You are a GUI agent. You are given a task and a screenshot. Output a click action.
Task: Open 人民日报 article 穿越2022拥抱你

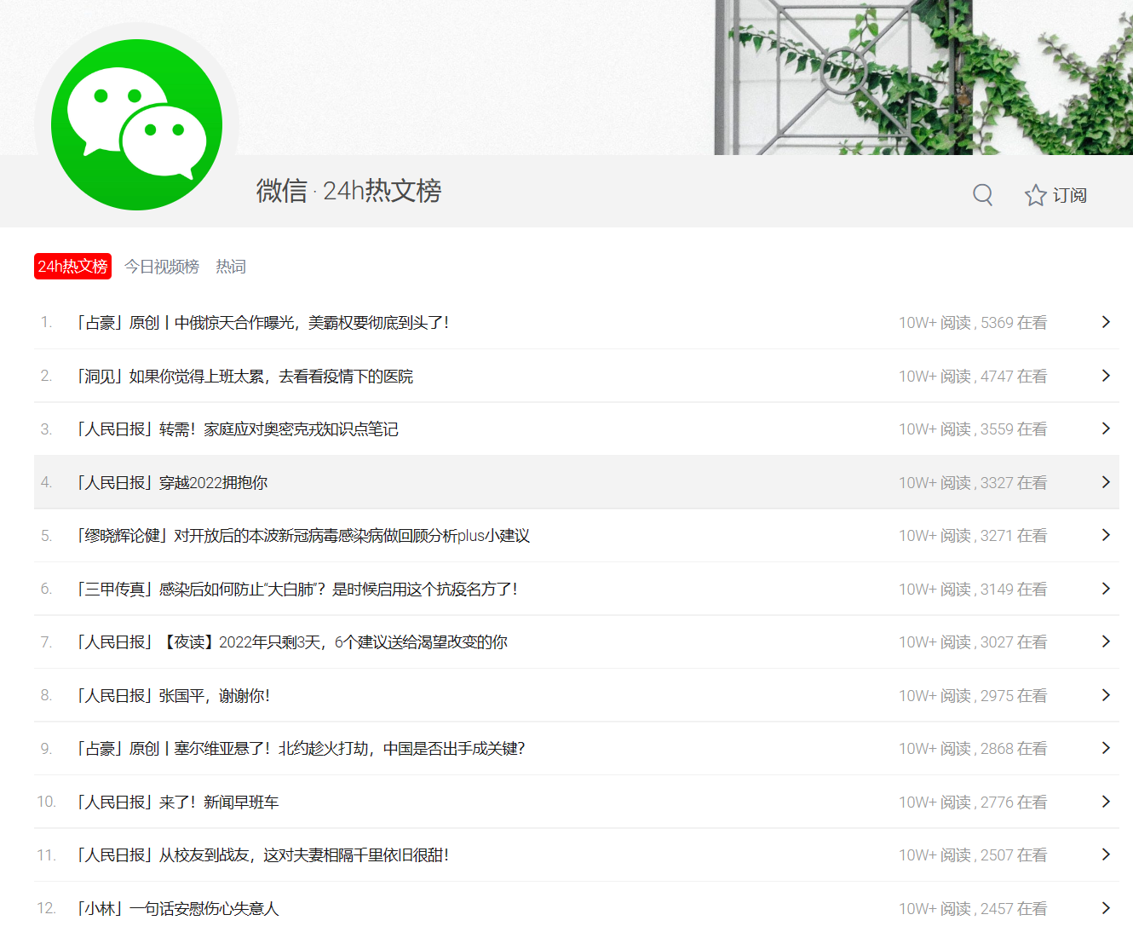171,483
